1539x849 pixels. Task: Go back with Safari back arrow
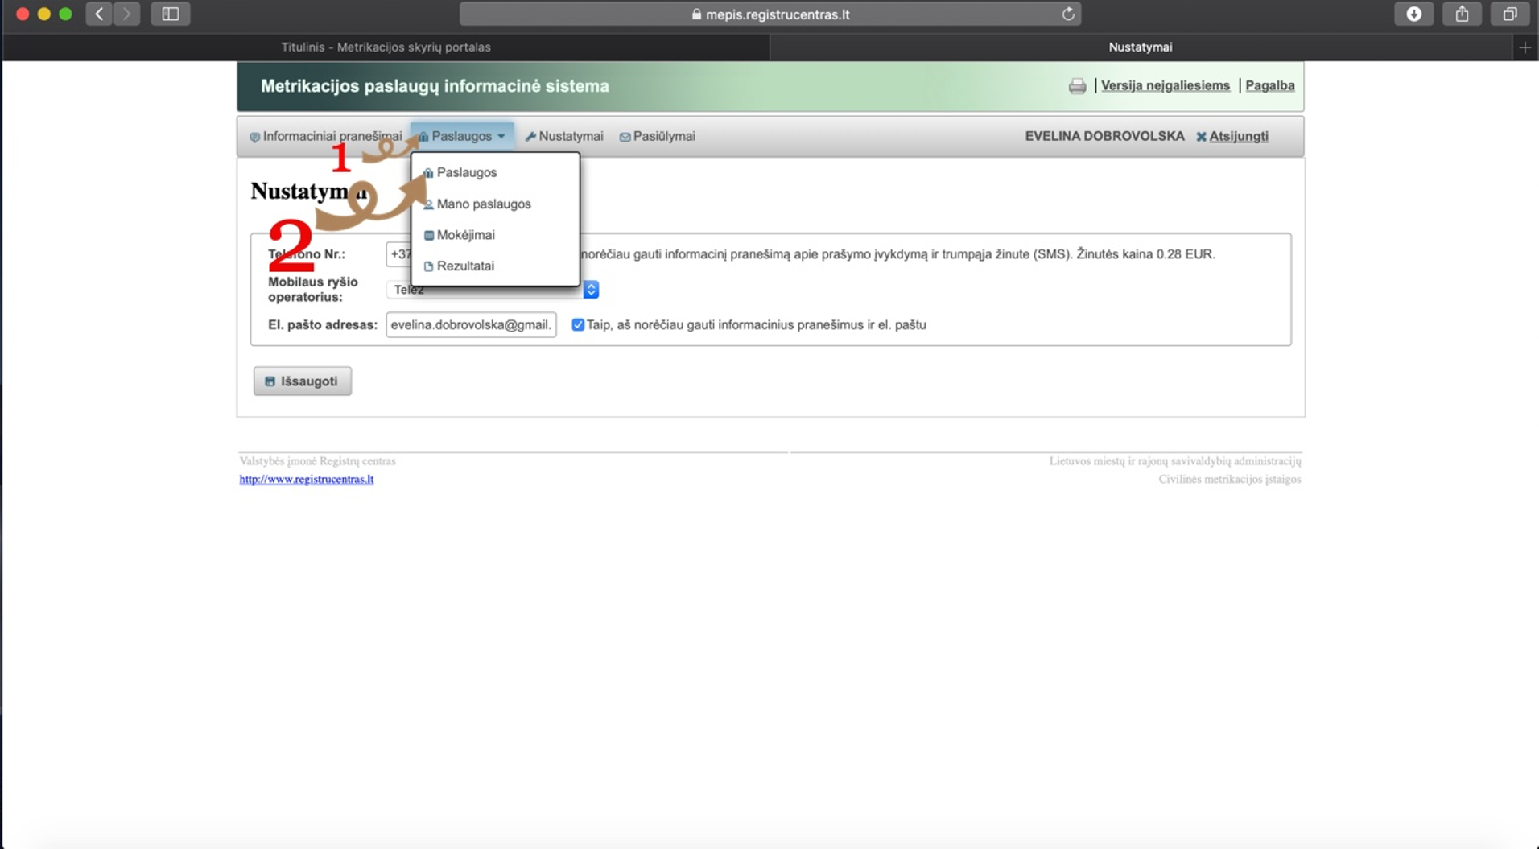[99, 14]
